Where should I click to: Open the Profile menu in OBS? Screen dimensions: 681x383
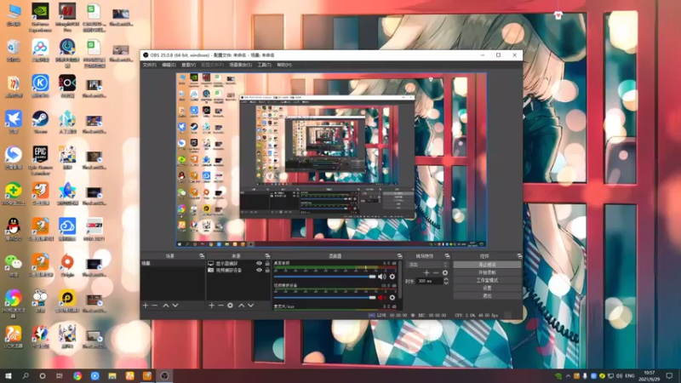(212, 65)
